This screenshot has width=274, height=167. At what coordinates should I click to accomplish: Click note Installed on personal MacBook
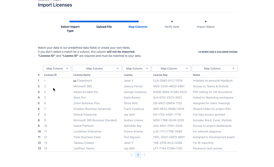pos(213,81)
